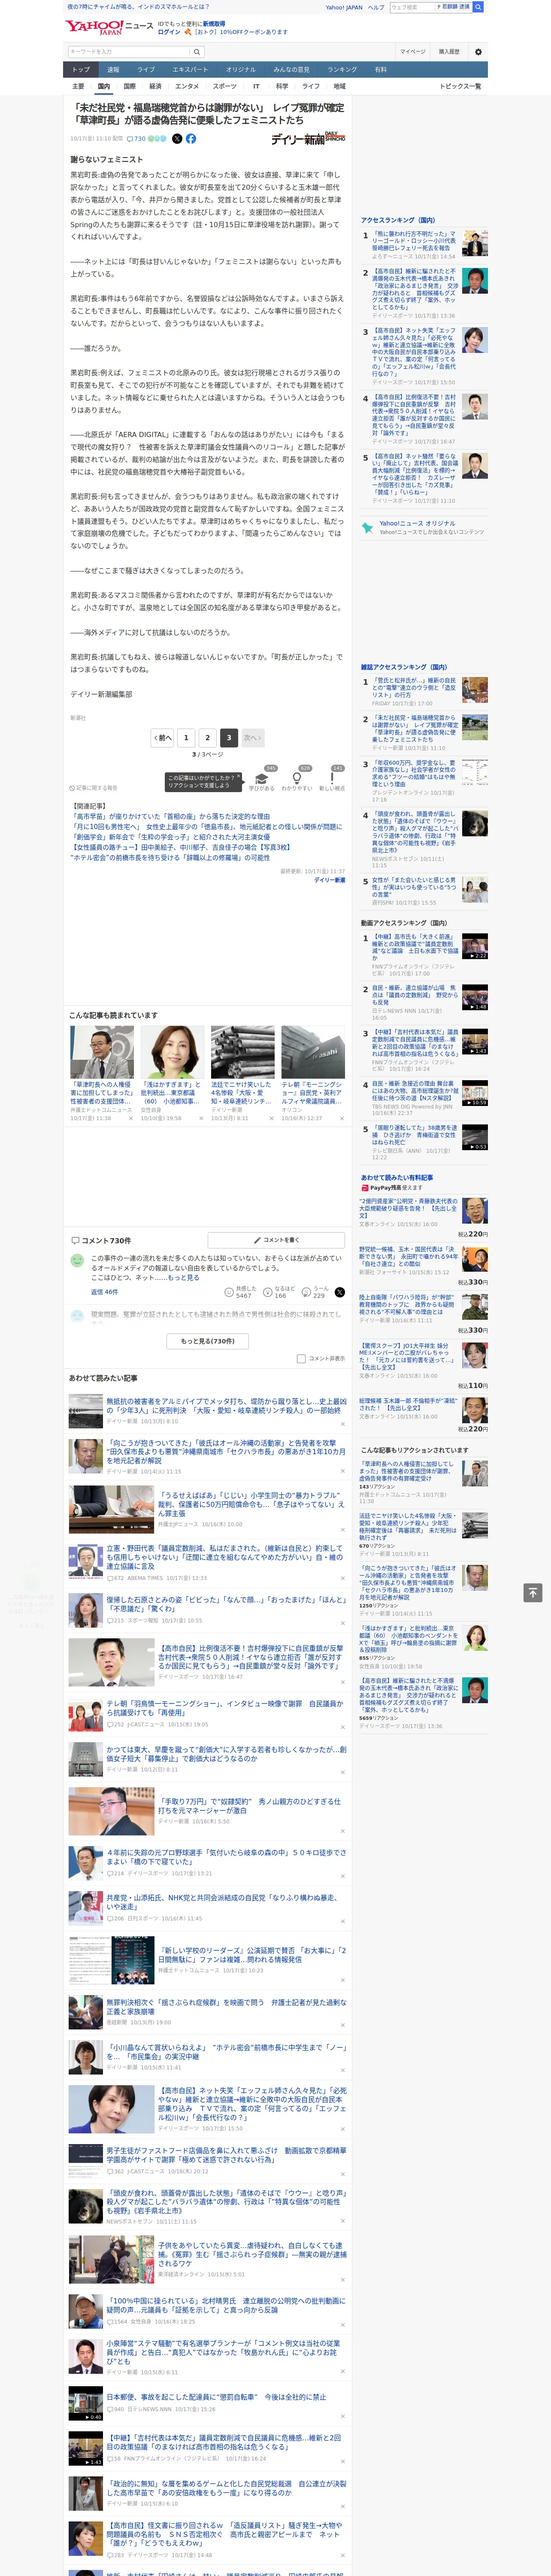This screenshot has width=551, height=2576.
Task: Tick the コメント非表示 checkbox
Action: (301, 1358)
